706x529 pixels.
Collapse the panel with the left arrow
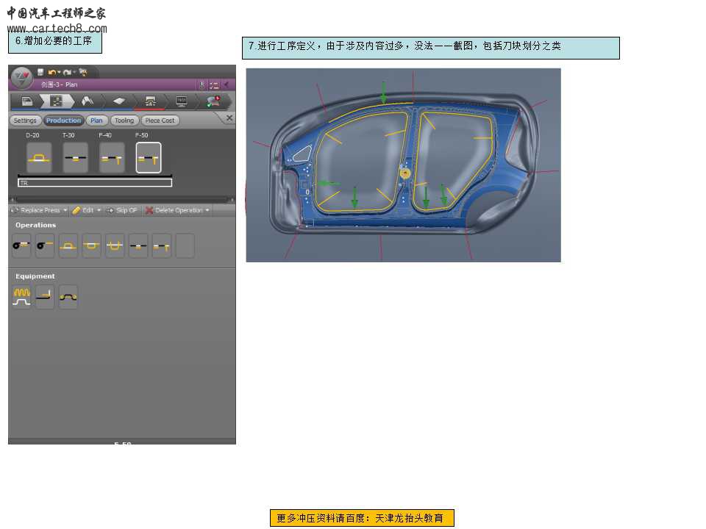227,84
